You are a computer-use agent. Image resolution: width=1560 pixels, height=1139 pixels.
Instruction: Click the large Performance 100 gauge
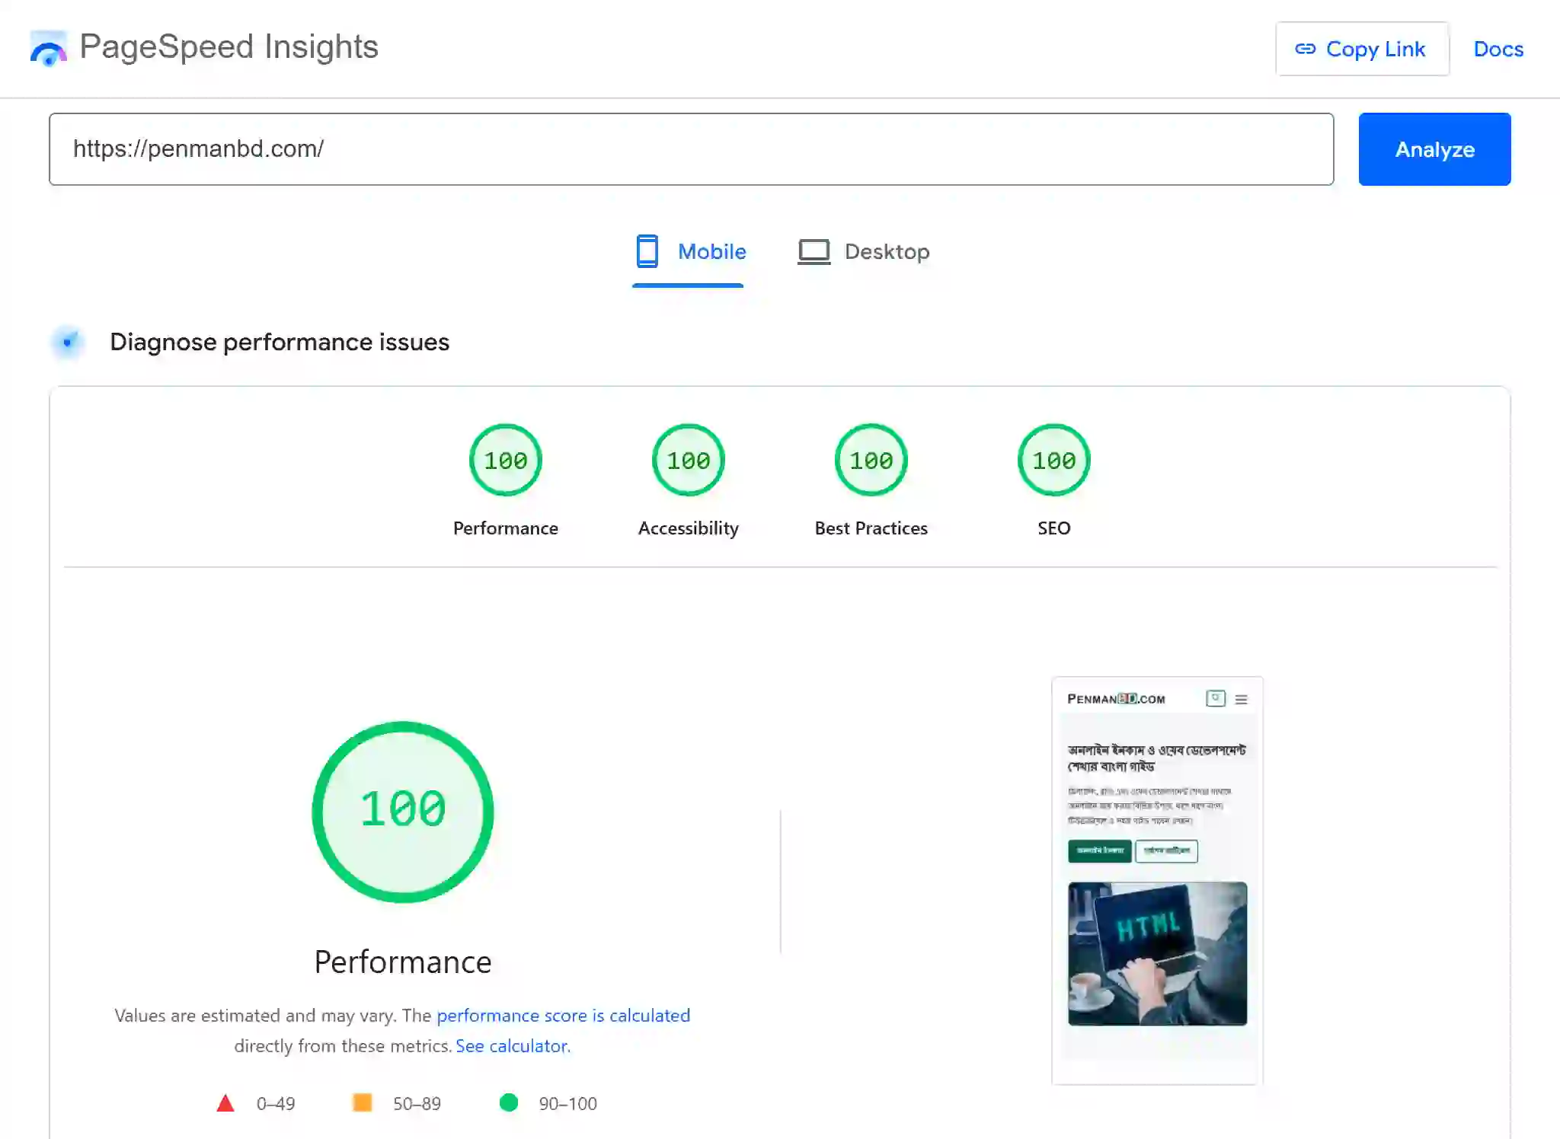(x=403, y=811)
